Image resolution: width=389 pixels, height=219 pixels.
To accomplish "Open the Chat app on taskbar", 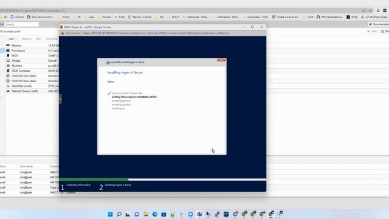I will point(137,214).
